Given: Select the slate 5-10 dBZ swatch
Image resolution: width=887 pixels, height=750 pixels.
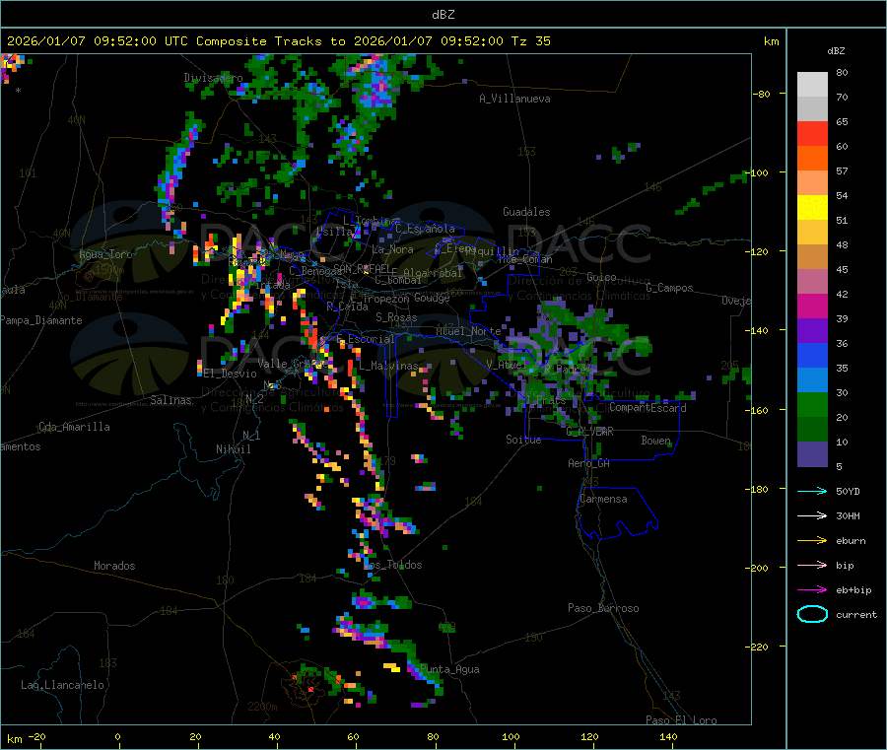Looking at the screenshot, I should pos(812,454).
